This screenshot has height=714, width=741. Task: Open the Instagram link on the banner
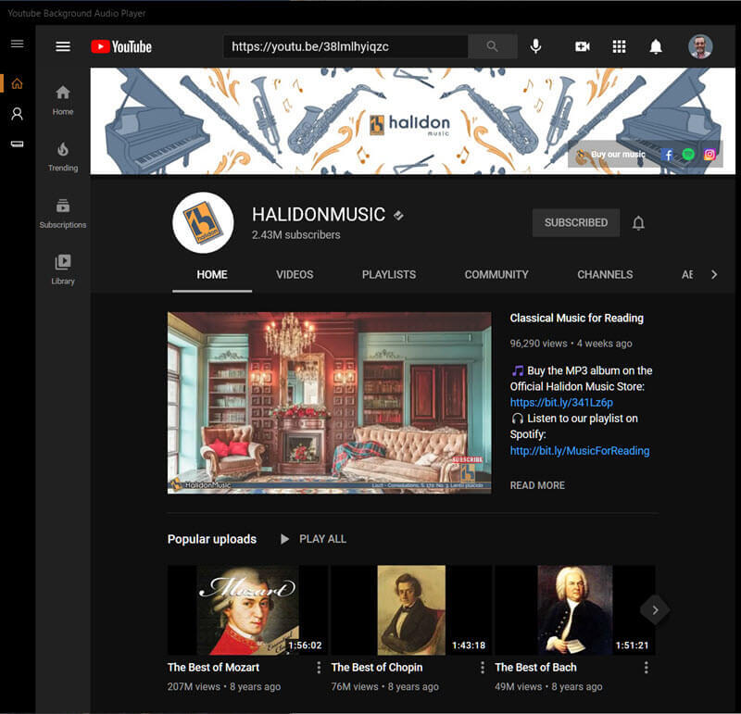tap(710, 154)
